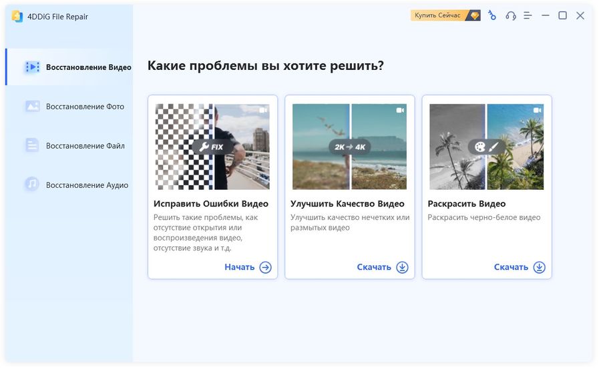Switch to Восстановление Фото tab
The height and width of the screenshot is (371, 601).
69,107
